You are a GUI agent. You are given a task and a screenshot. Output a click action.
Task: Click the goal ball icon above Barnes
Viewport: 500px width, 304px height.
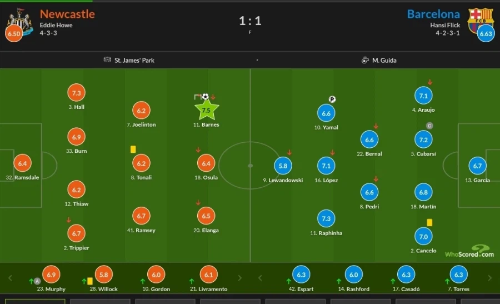206,97
